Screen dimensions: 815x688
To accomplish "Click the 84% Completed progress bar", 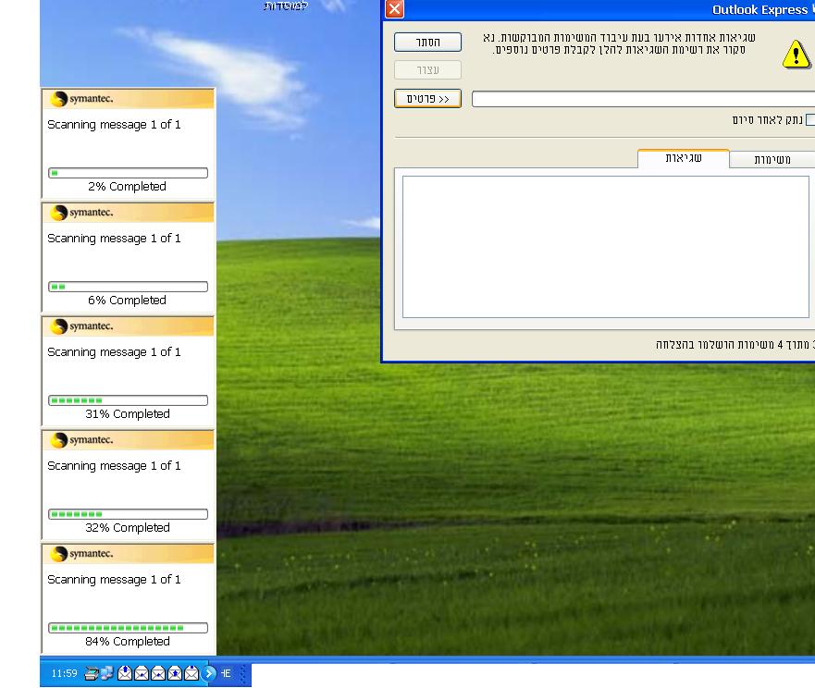I will pyautogui.click(x=128, y=628).
